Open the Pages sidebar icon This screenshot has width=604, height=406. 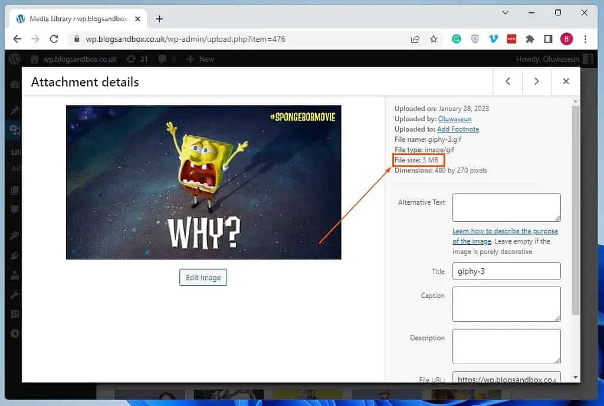coord(15,190)
